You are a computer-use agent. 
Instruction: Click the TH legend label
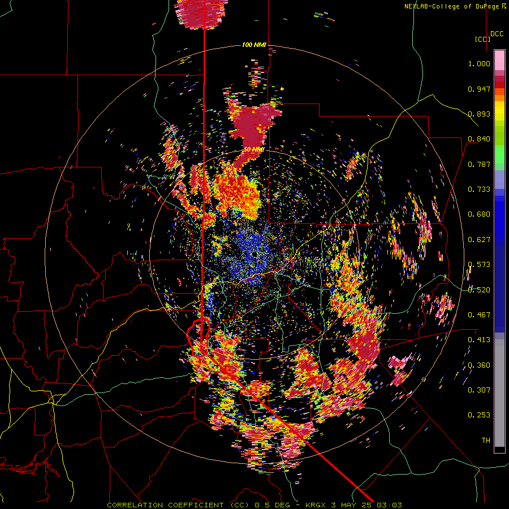click(486, 440)
